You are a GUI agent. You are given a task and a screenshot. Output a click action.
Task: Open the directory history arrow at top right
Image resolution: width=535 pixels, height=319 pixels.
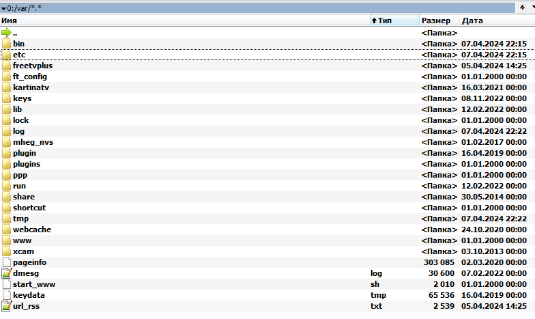[x=532, y=7]
